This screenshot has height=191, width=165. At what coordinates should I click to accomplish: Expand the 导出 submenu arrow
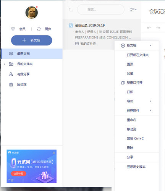pyautogui.click(x=150, y=101)
